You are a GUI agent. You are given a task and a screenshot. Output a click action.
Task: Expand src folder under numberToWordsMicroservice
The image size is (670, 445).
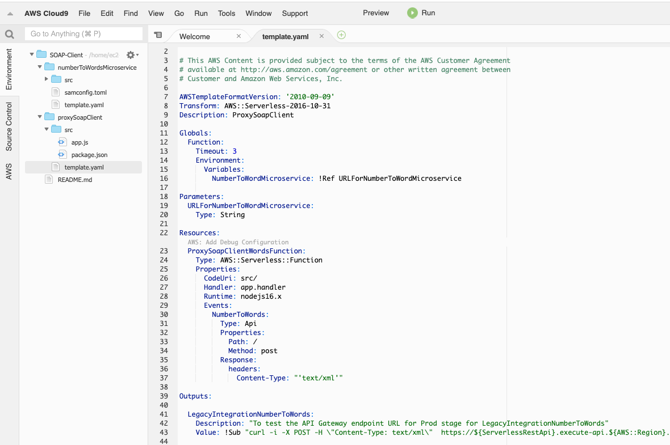[x=47, y=80]
